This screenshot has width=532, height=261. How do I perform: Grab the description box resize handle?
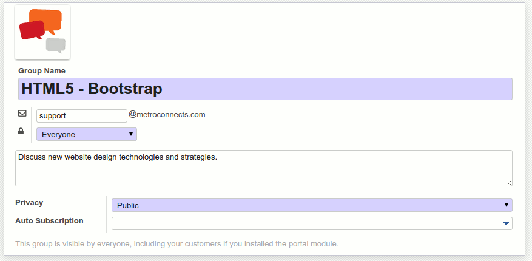tap(509, 183)
